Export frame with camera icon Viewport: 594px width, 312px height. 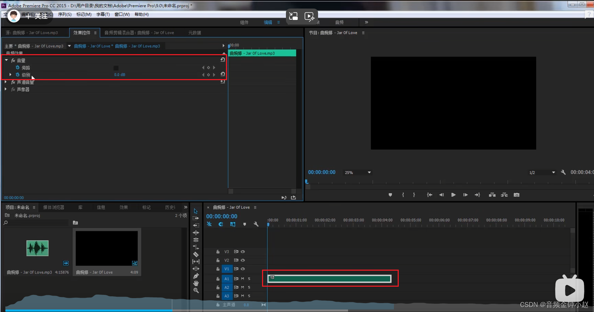point(517,195)
